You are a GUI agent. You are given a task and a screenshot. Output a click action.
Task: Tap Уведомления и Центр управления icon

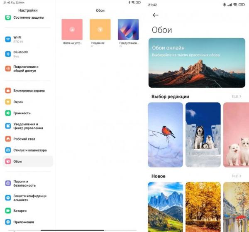pos(8,126)
